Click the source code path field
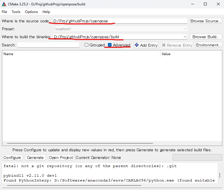Viewport: 224px width, 190px height. [x=119, y=21]
